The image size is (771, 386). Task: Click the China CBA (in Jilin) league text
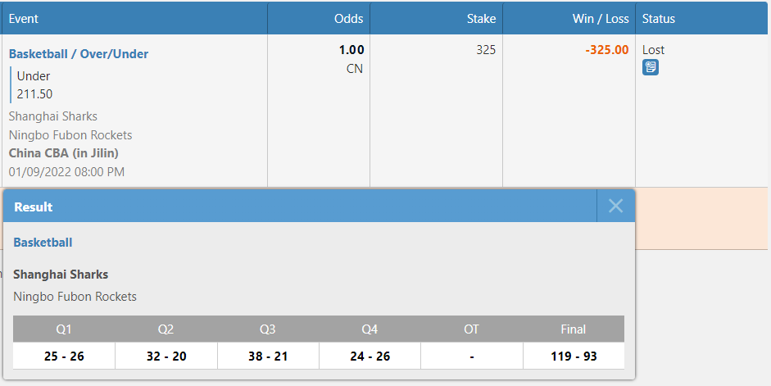(64, 153)
